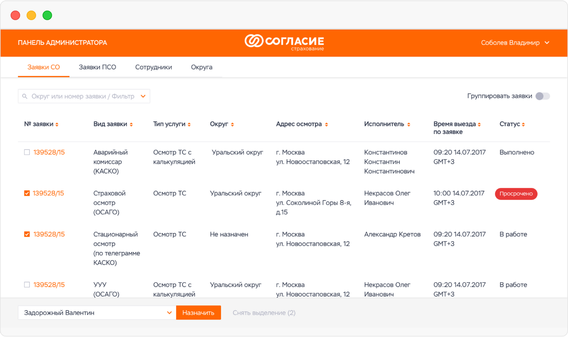Screen dimensions: 568x337
Task: Click the macOS green maximize button
Action: 47,15
